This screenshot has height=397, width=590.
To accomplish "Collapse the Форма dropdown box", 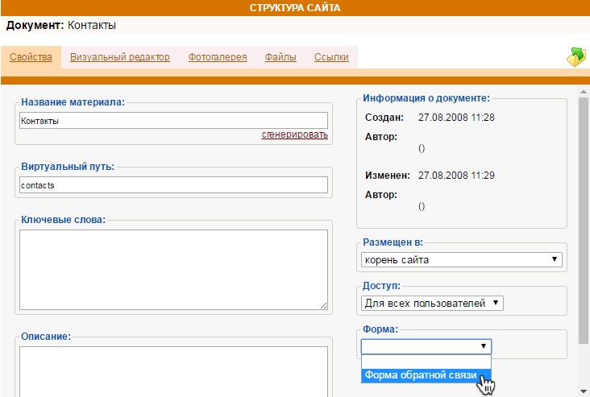I will click(x=426, y=346).
